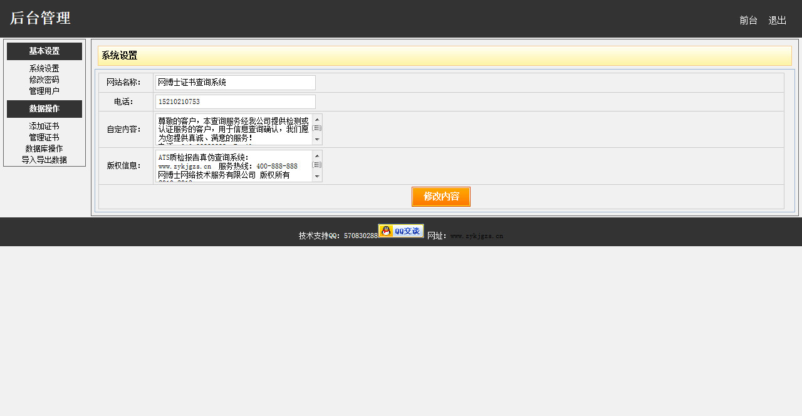This screenshot has width=802, height=416.
Task: Click the 自定内容 label
Action: pos(123,130)
